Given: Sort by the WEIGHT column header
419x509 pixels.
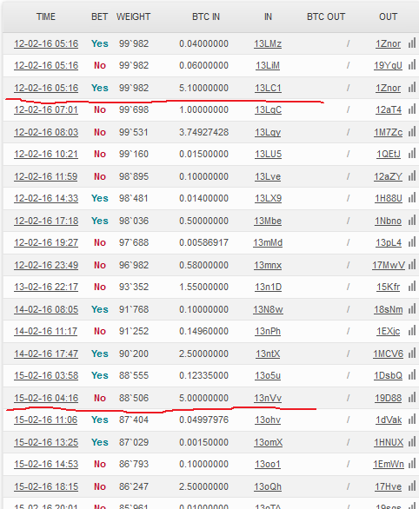Looking at the screenshot, I should (x=133, y=17).
